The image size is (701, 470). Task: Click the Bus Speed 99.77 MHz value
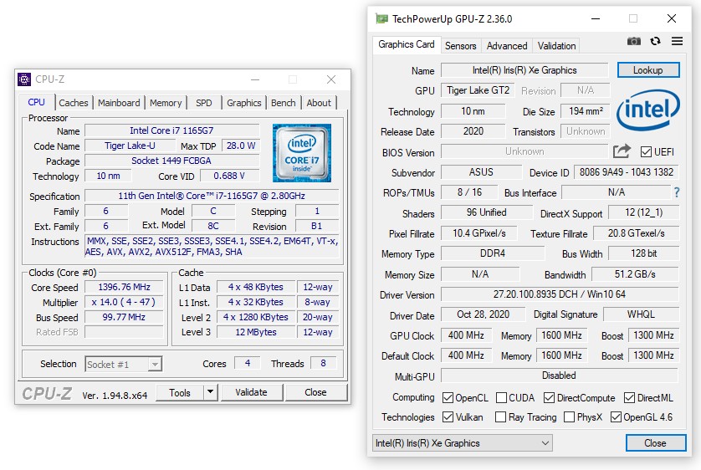coord(125,317)
